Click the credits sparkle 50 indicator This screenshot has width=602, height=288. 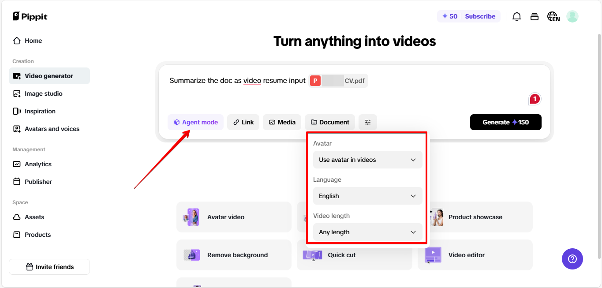point(450,16)
